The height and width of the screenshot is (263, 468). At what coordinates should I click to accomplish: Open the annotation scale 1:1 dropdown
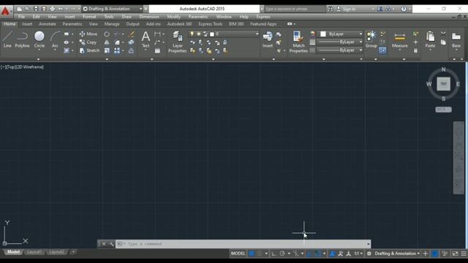click(358, 254)
